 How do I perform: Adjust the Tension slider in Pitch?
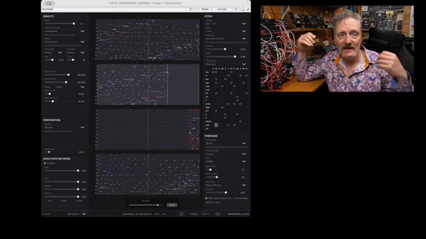point(221,49)
